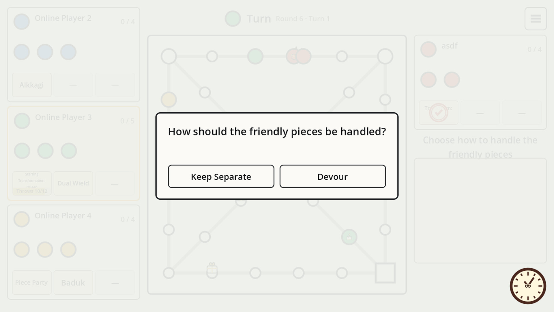Image resolution: width=554 pixels, height=312 pixels.
Task: Click the green crowned piece on board
Action: pyautogui.click(x=349, y=237)
